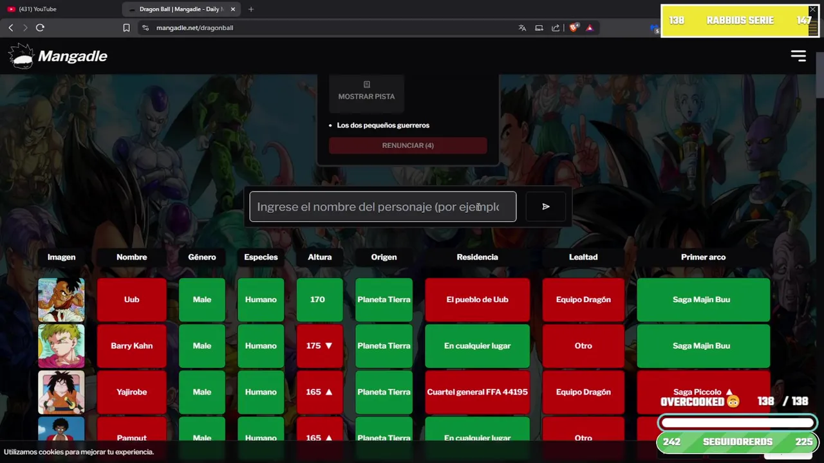The width and height of the screenshot is (824, 463).
Task: Click the picture-in-picture icon in the address bar
Action: [x=539, y=28]
